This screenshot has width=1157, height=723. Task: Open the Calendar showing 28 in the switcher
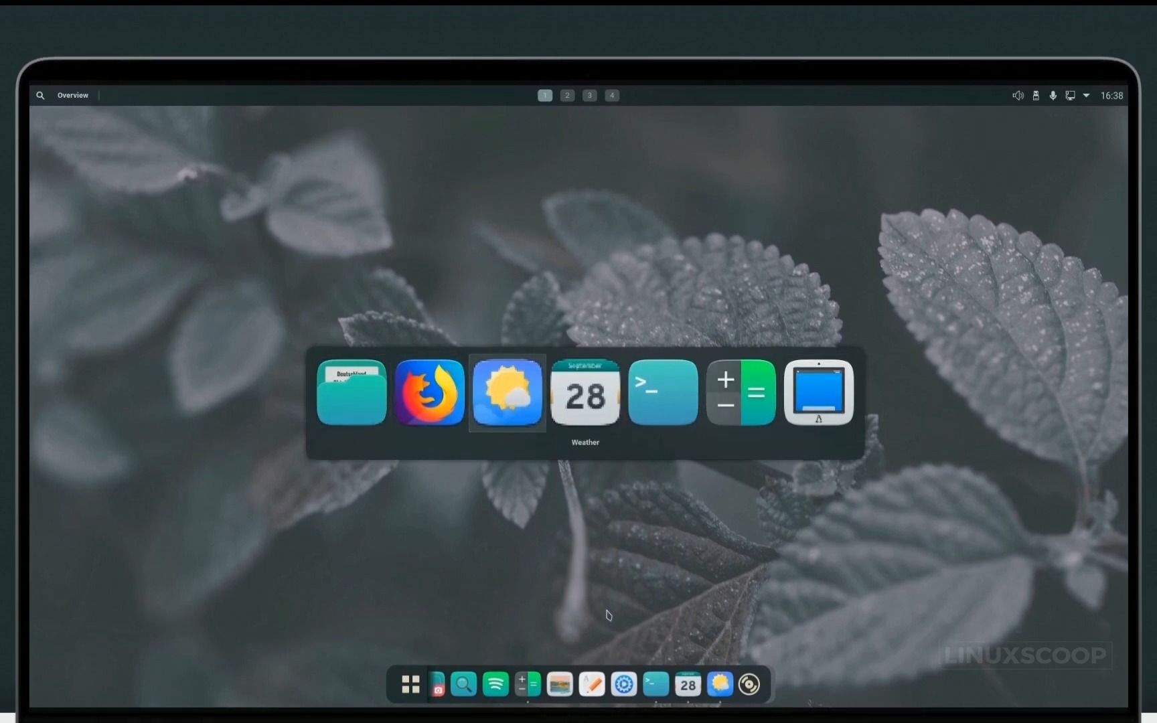(x=585, y=395)
